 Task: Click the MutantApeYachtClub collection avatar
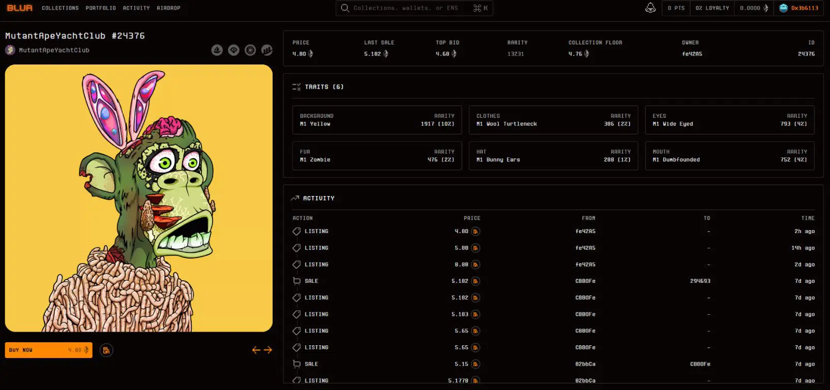tap(10, 50)
